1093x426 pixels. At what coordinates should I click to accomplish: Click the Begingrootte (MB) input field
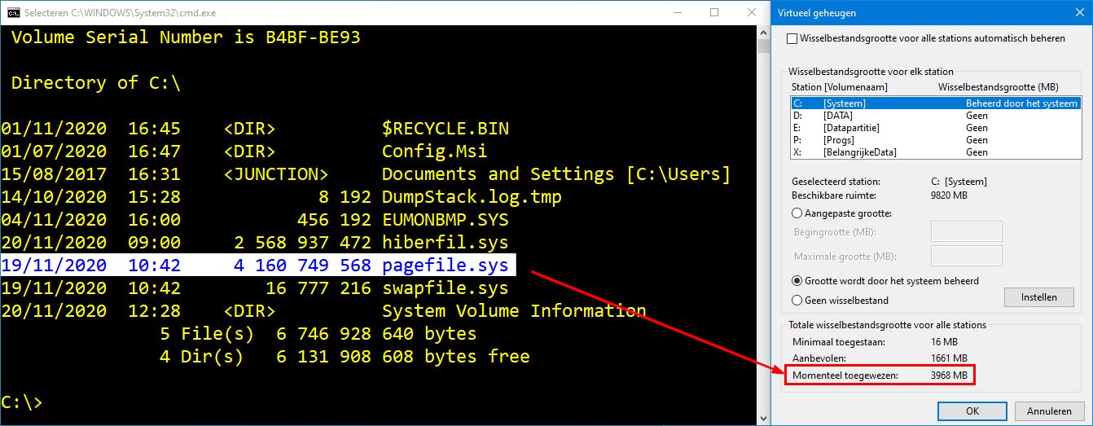point(966,232)
